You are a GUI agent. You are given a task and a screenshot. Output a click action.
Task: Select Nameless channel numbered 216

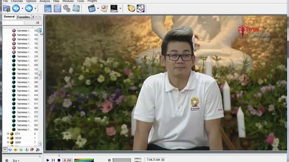pos(25,56)
